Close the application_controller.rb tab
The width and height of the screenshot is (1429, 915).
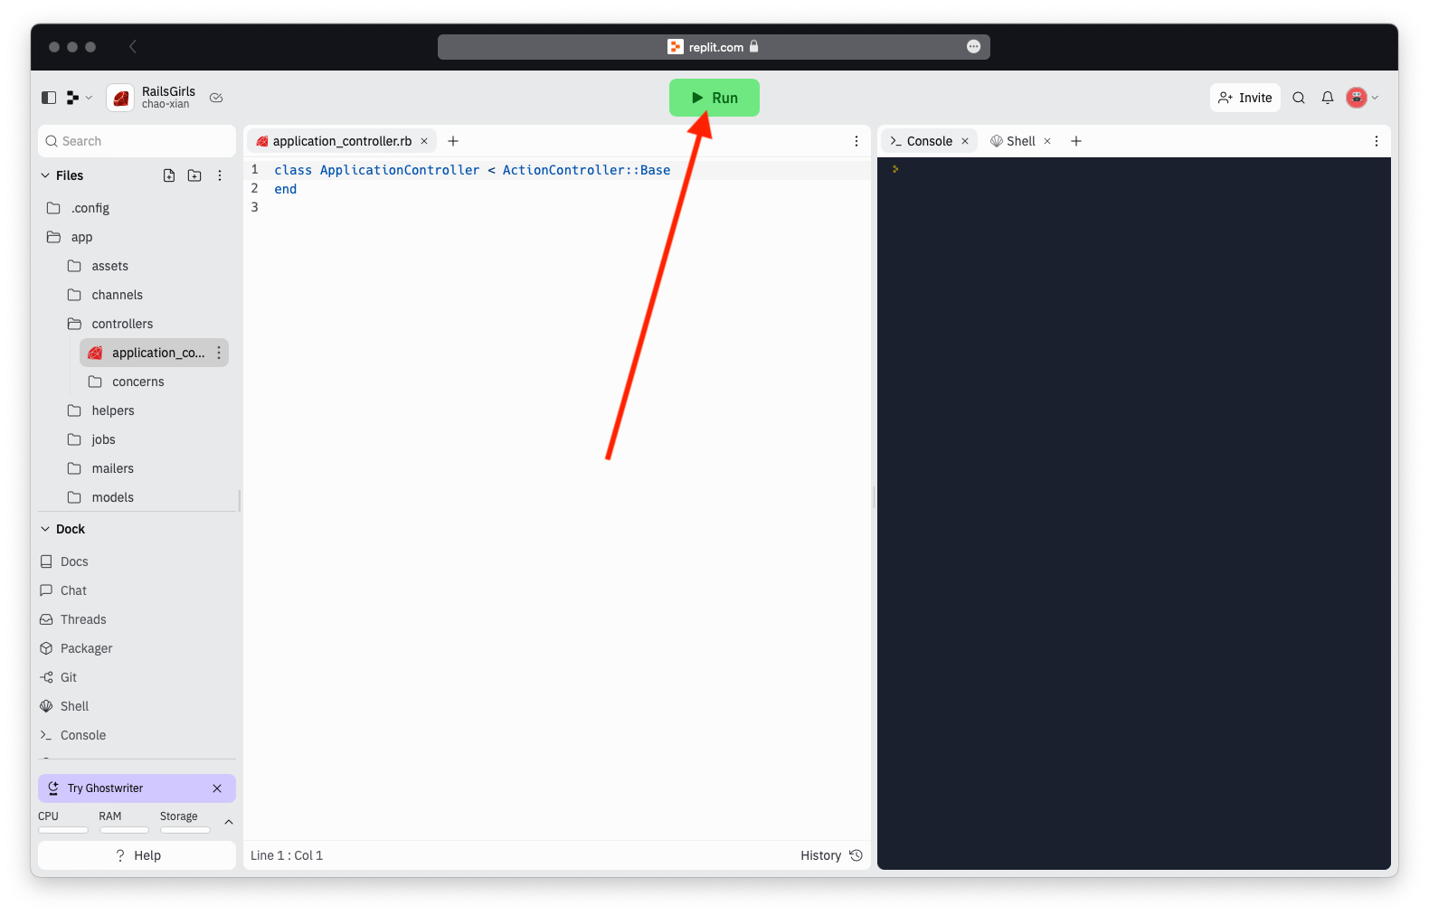tap(424, 141)
